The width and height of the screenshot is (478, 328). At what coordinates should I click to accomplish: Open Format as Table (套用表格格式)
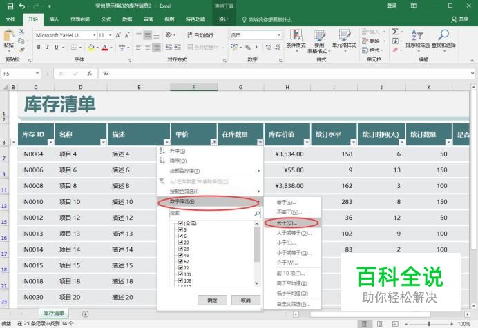[x=318, y=41]
